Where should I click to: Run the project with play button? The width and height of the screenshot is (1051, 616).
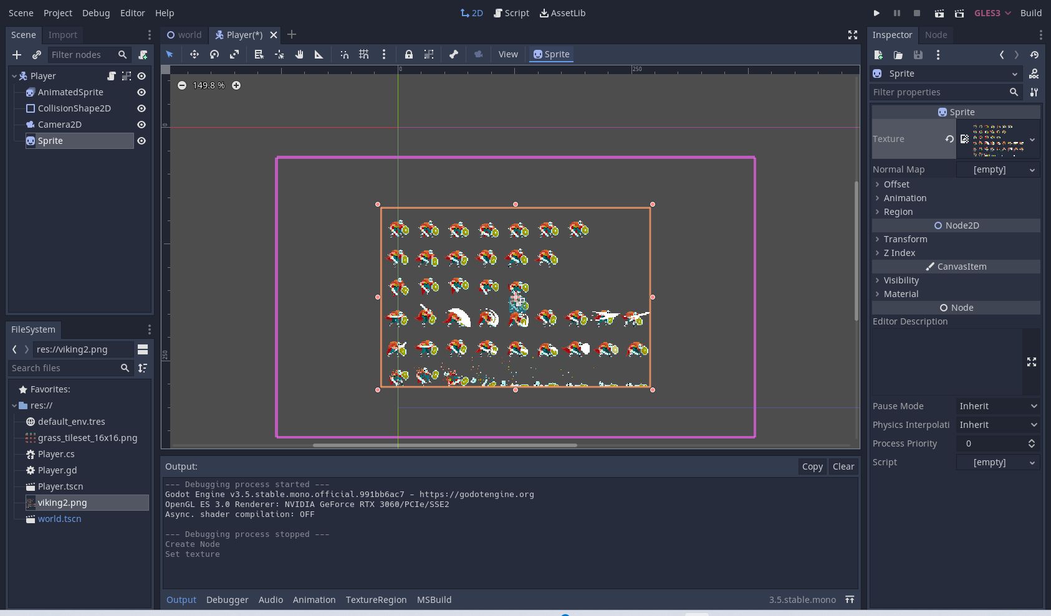click(876, 12)
